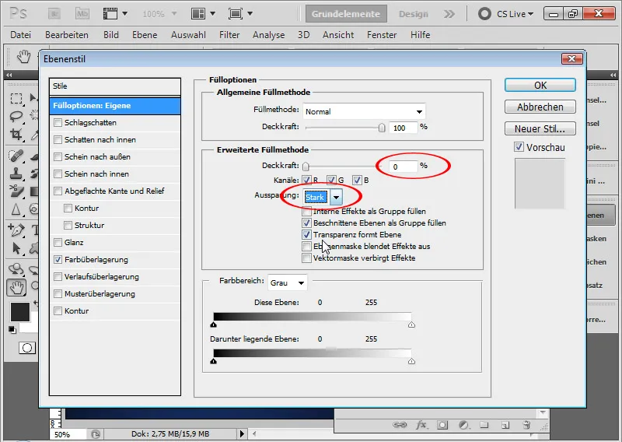Open the Filter menu
This screenshot has height=442, width=622.
coord(229,35)
